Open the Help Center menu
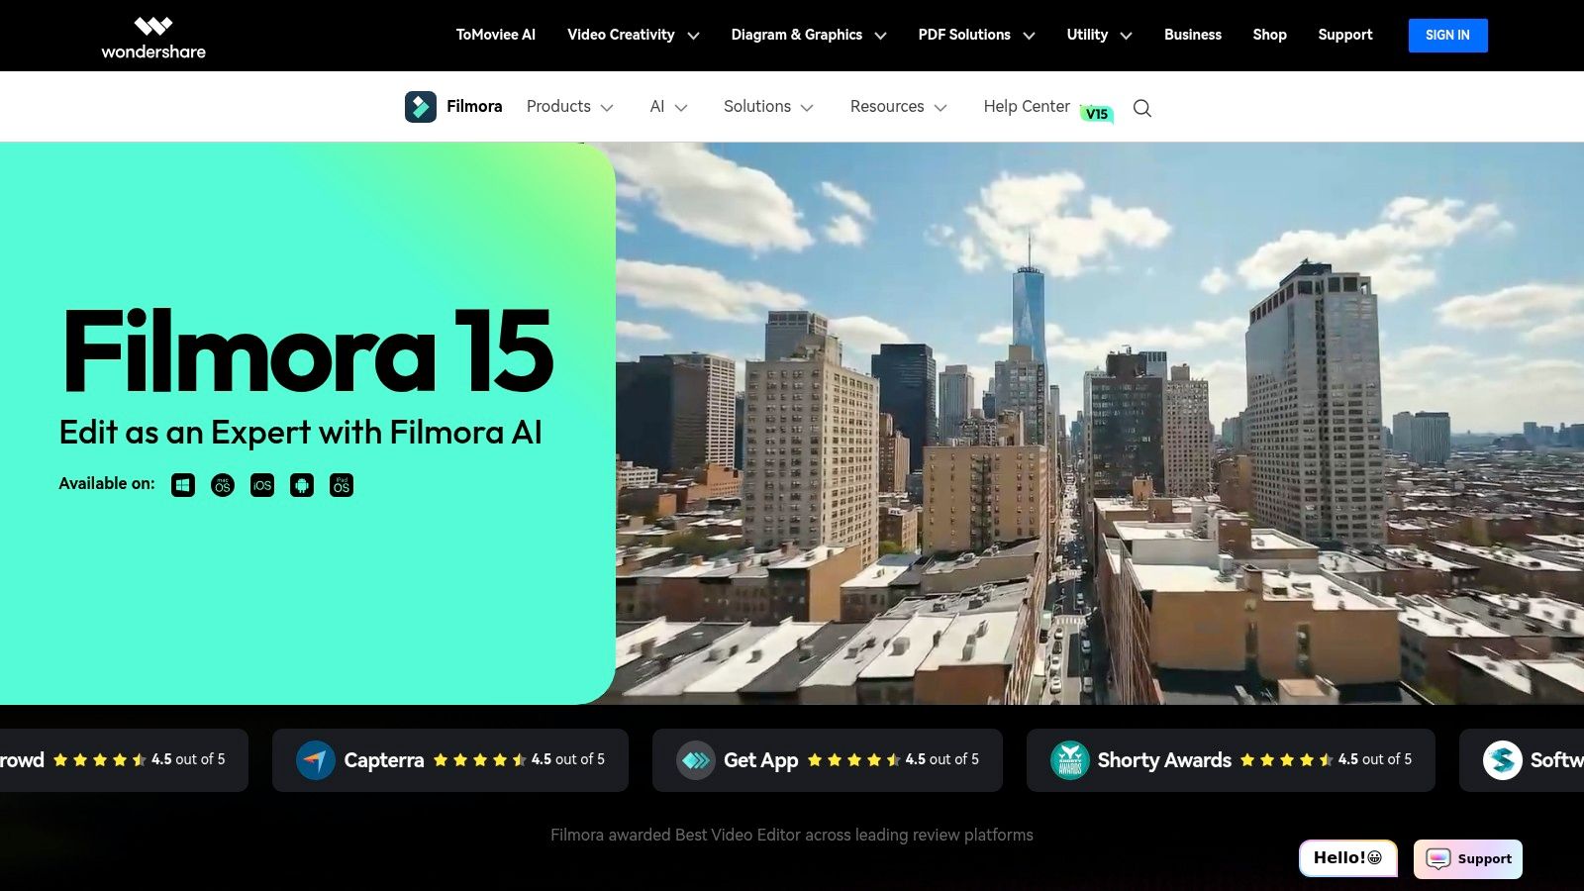This screenshot has width=1584, height=891. click(x=1026, y=106)
